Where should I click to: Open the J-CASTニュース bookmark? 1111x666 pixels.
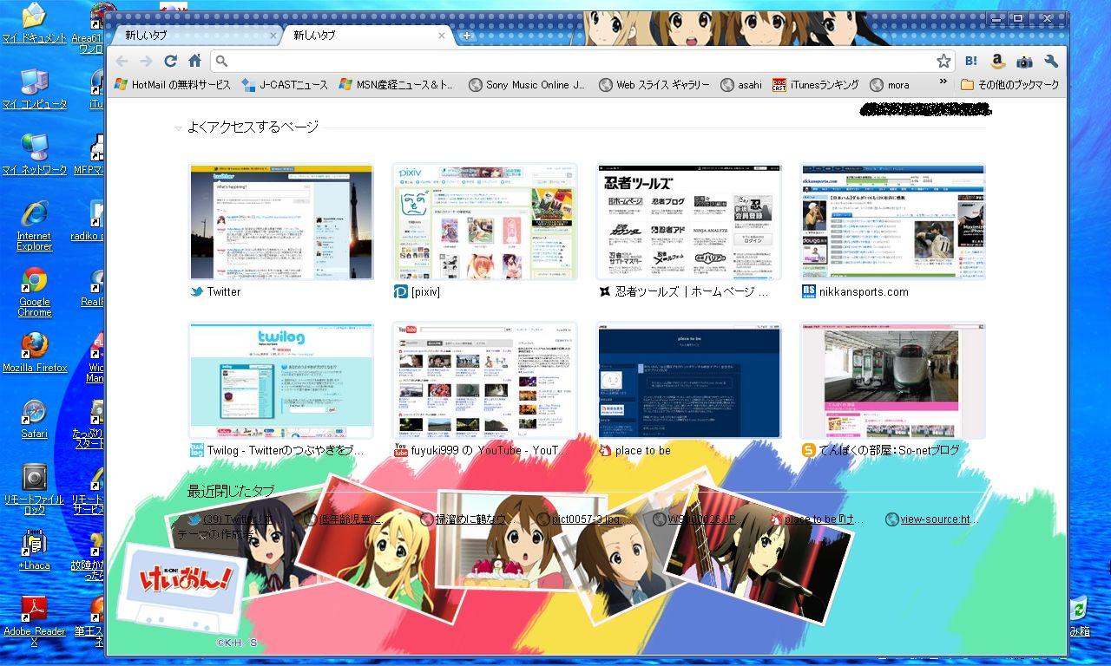click(x=285, y=85)
